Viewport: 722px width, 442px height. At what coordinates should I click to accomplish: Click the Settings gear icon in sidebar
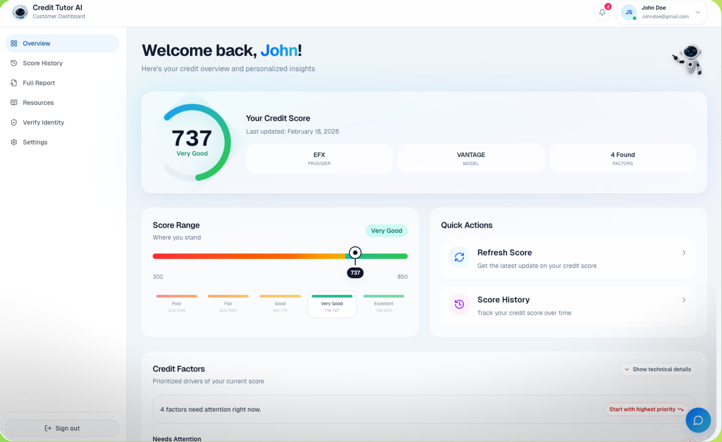pos(14,142)
